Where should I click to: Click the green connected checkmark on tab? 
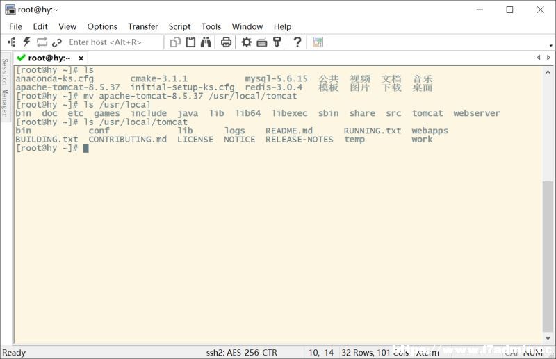pos(22,58)
